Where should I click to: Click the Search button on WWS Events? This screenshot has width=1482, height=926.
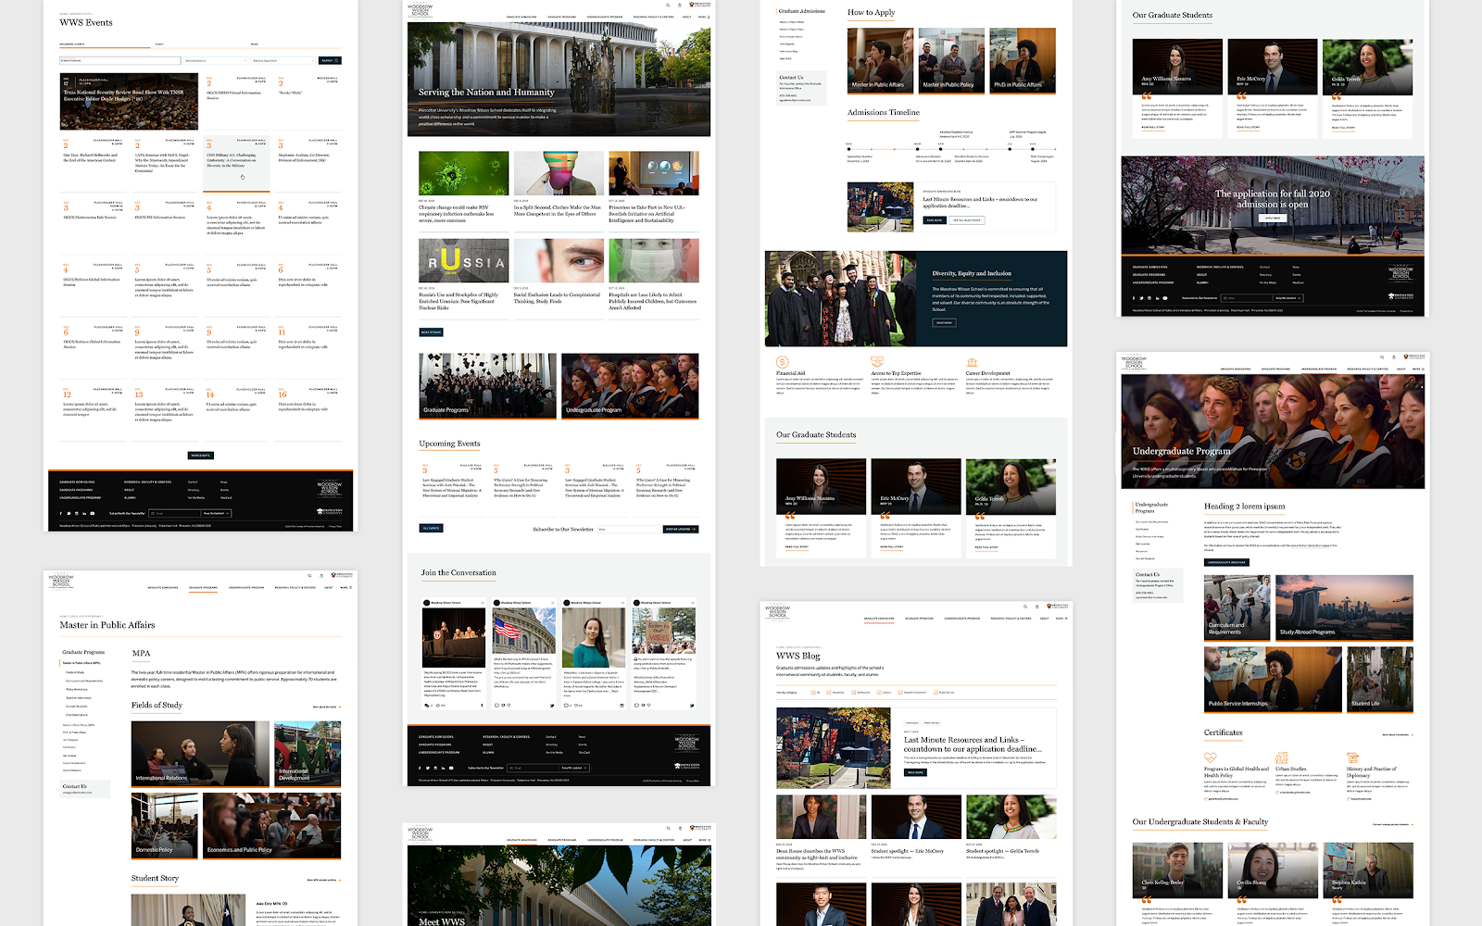pos(330,61)
